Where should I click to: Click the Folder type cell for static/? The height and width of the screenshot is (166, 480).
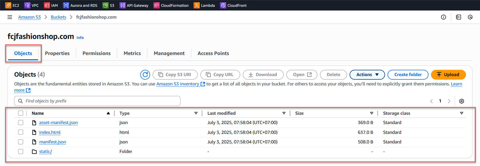coord(126,151)
